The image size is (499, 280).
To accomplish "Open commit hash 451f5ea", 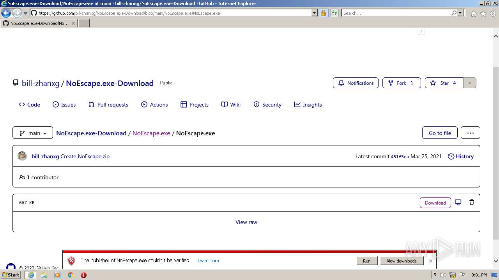I will click(x=400, y=157).
